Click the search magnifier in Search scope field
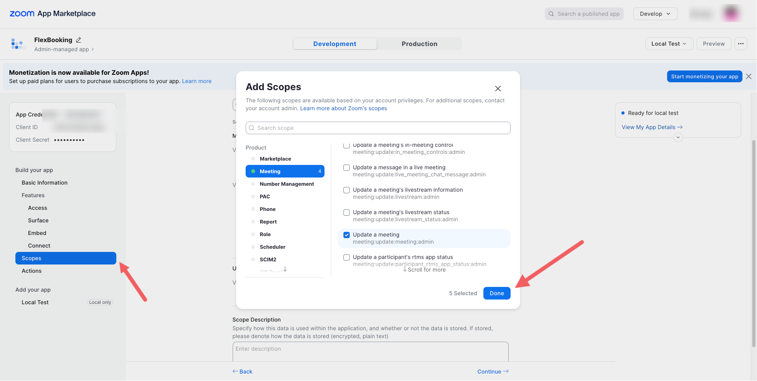The width and height of the screenshot is (757, 381). pos(252,128)
